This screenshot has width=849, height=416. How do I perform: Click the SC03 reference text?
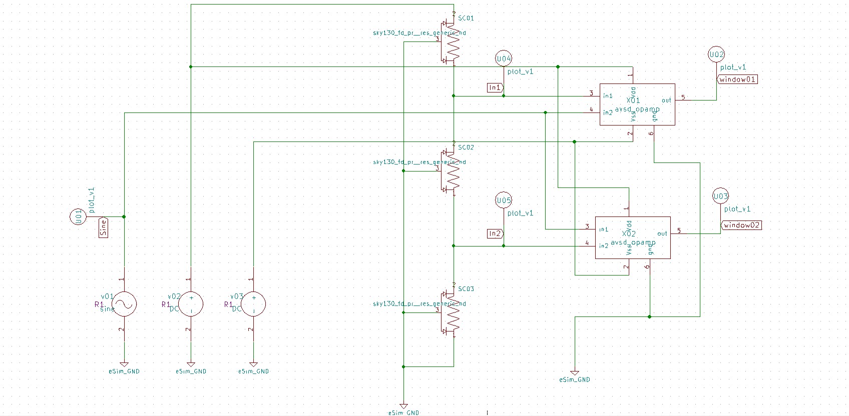pos(466,289)
